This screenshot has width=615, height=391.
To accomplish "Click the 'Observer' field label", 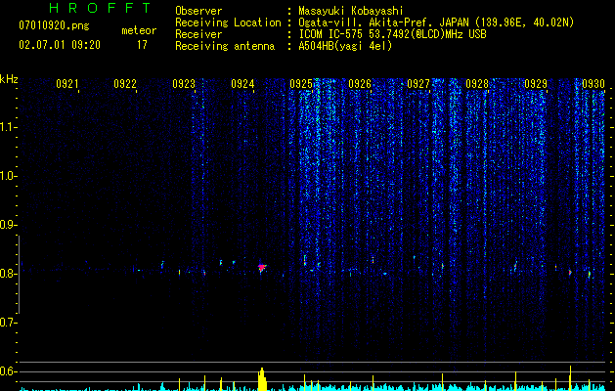I will point(198,11).
